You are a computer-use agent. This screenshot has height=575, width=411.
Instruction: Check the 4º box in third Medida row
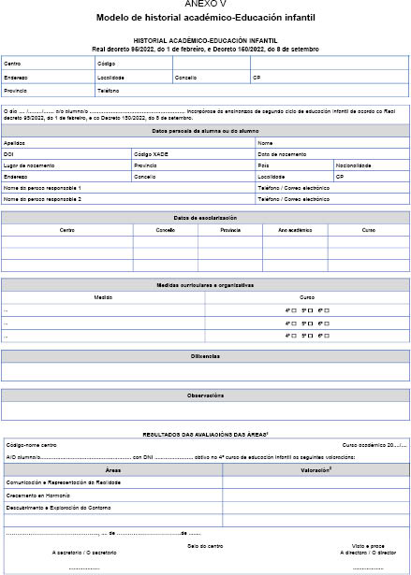(294, 336)
